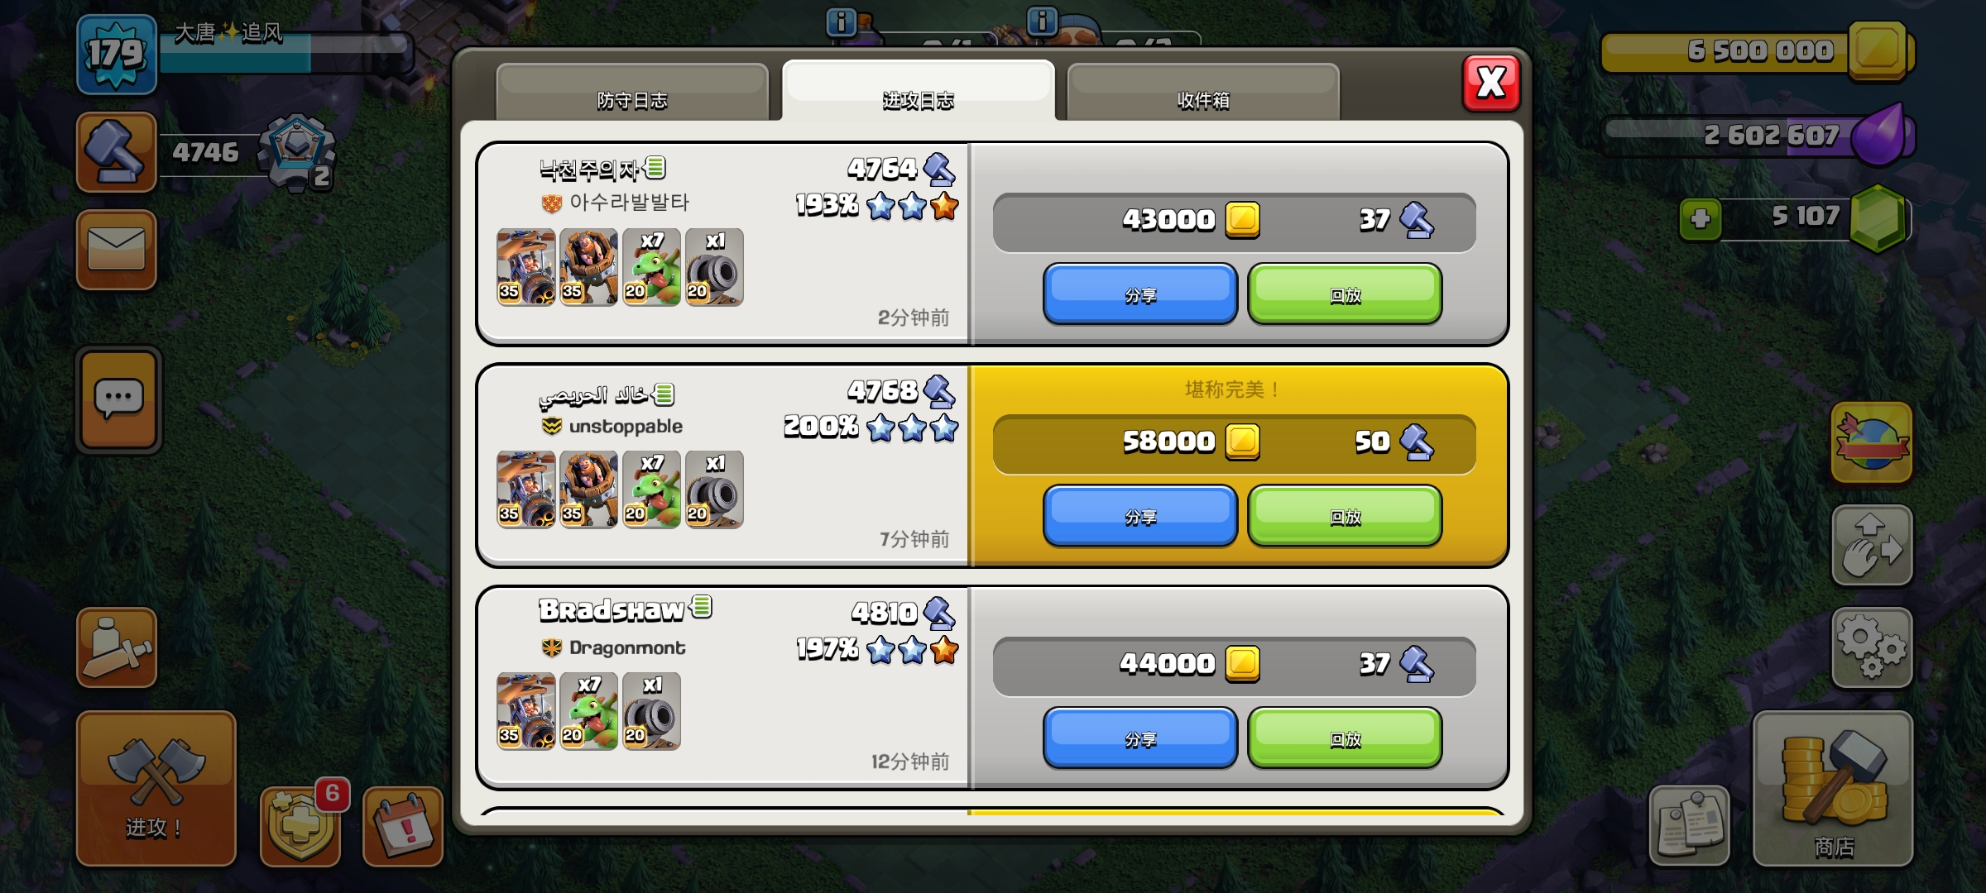Share the 200% perfect attack with 分享
Viewport: 1986px width, 893px height.
[1140, 517]
